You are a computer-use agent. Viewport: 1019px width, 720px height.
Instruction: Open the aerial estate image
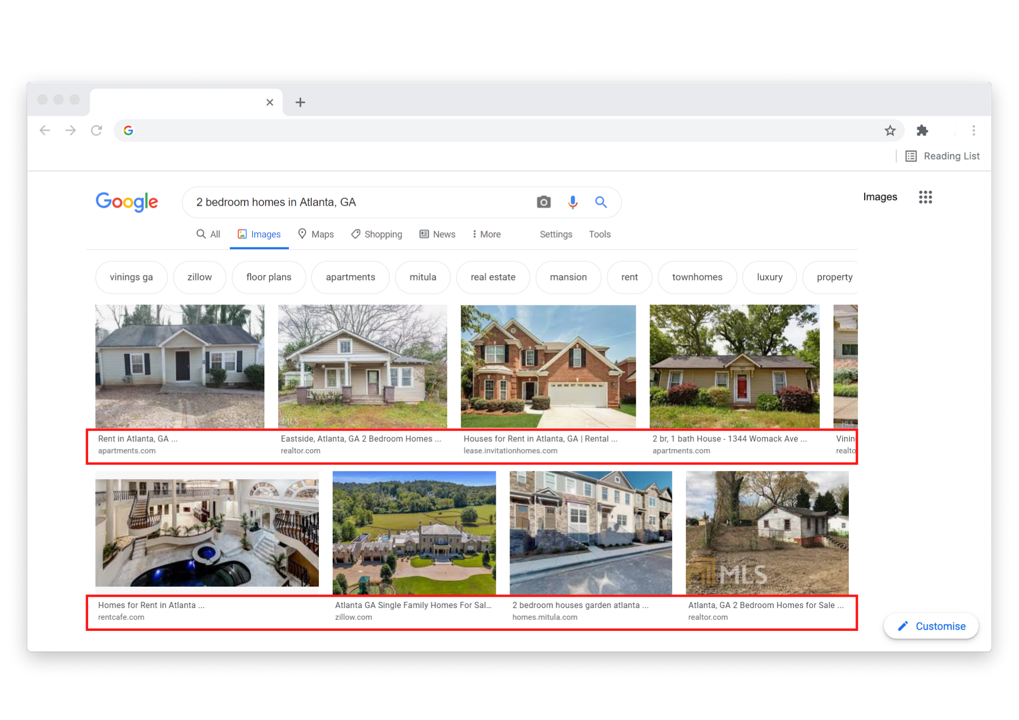414,533
